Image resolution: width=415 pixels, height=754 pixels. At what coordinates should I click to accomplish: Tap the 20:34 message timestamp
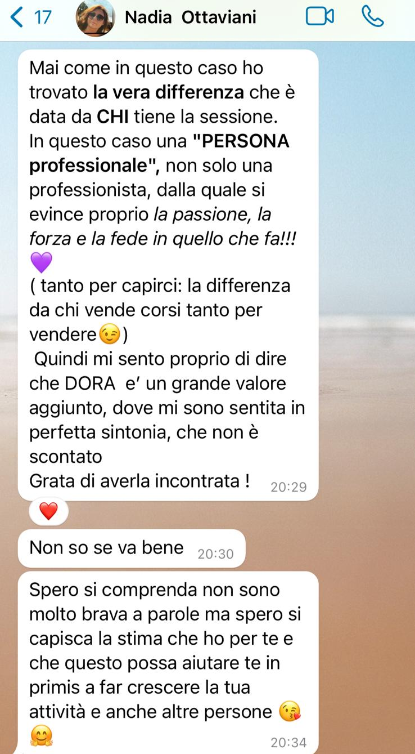click(288, 743)
